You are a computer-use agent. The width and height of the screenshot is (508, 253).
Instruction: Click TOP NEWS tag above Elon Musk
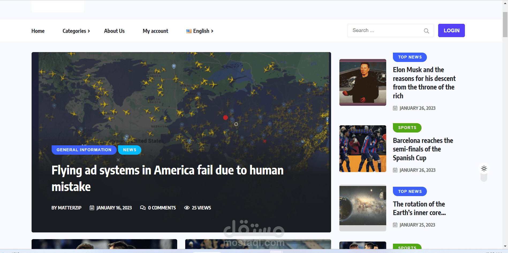point(410,57)
